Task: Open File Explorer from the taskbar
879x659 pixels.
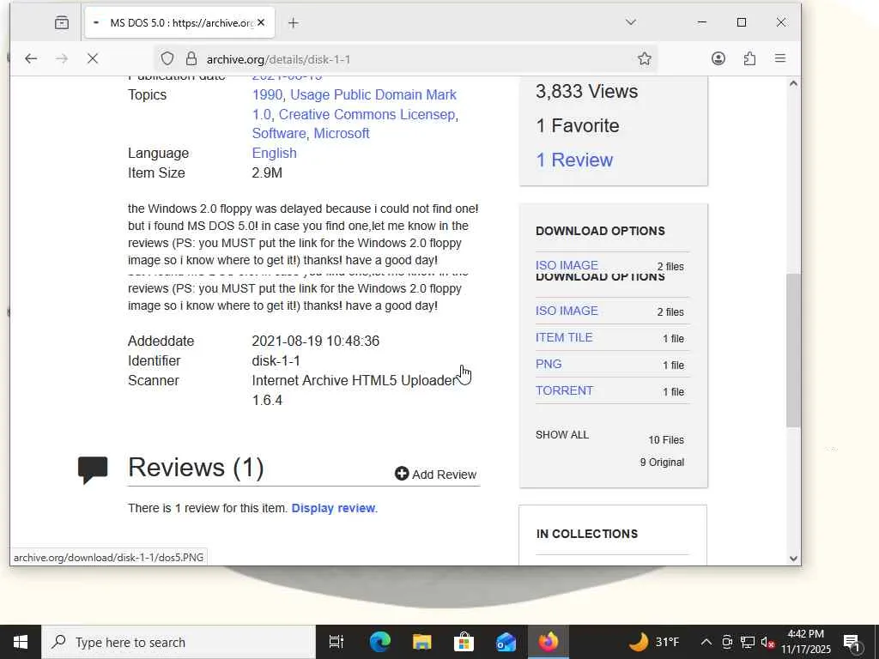Action: coord(421,642)
